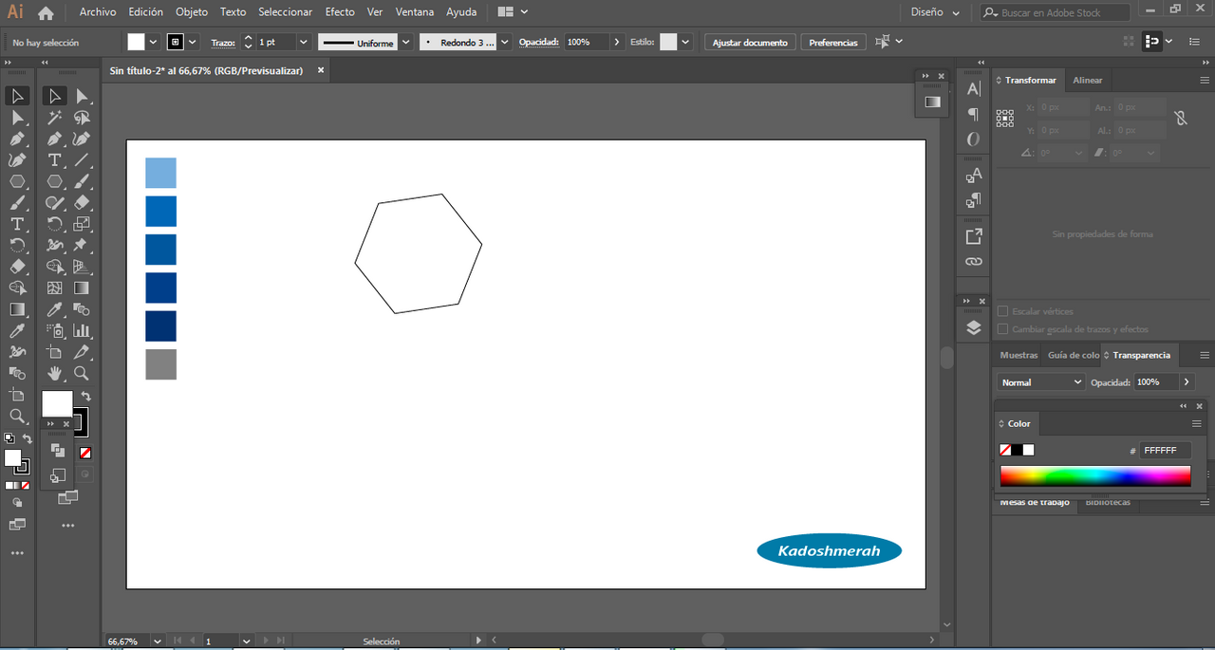Open the Paragraph Styles panel icon
Image resolution: width=1215 pixels, height=650 pixels.
(x=973, y=200)
